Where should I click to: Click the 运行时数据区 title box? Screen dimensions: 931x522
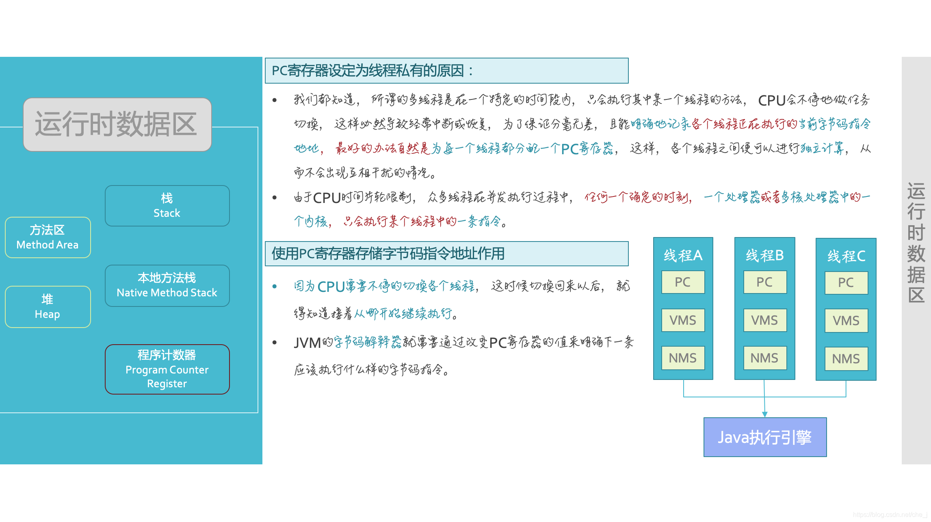click(117, 125)
